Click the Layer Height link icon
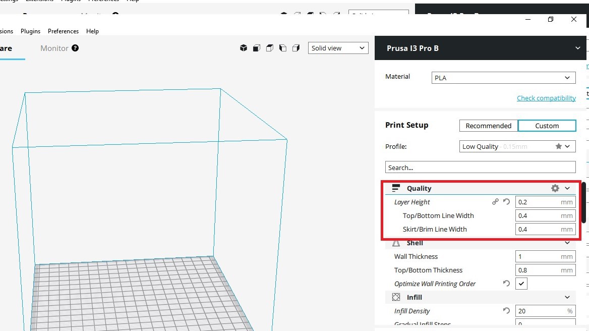 pos(495,202)
